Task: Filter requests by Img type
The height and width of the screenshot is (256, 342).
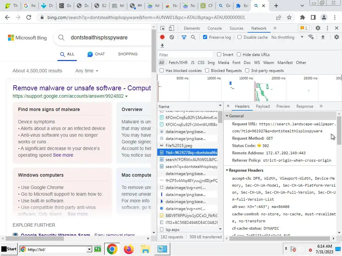Action: point(211,63)
